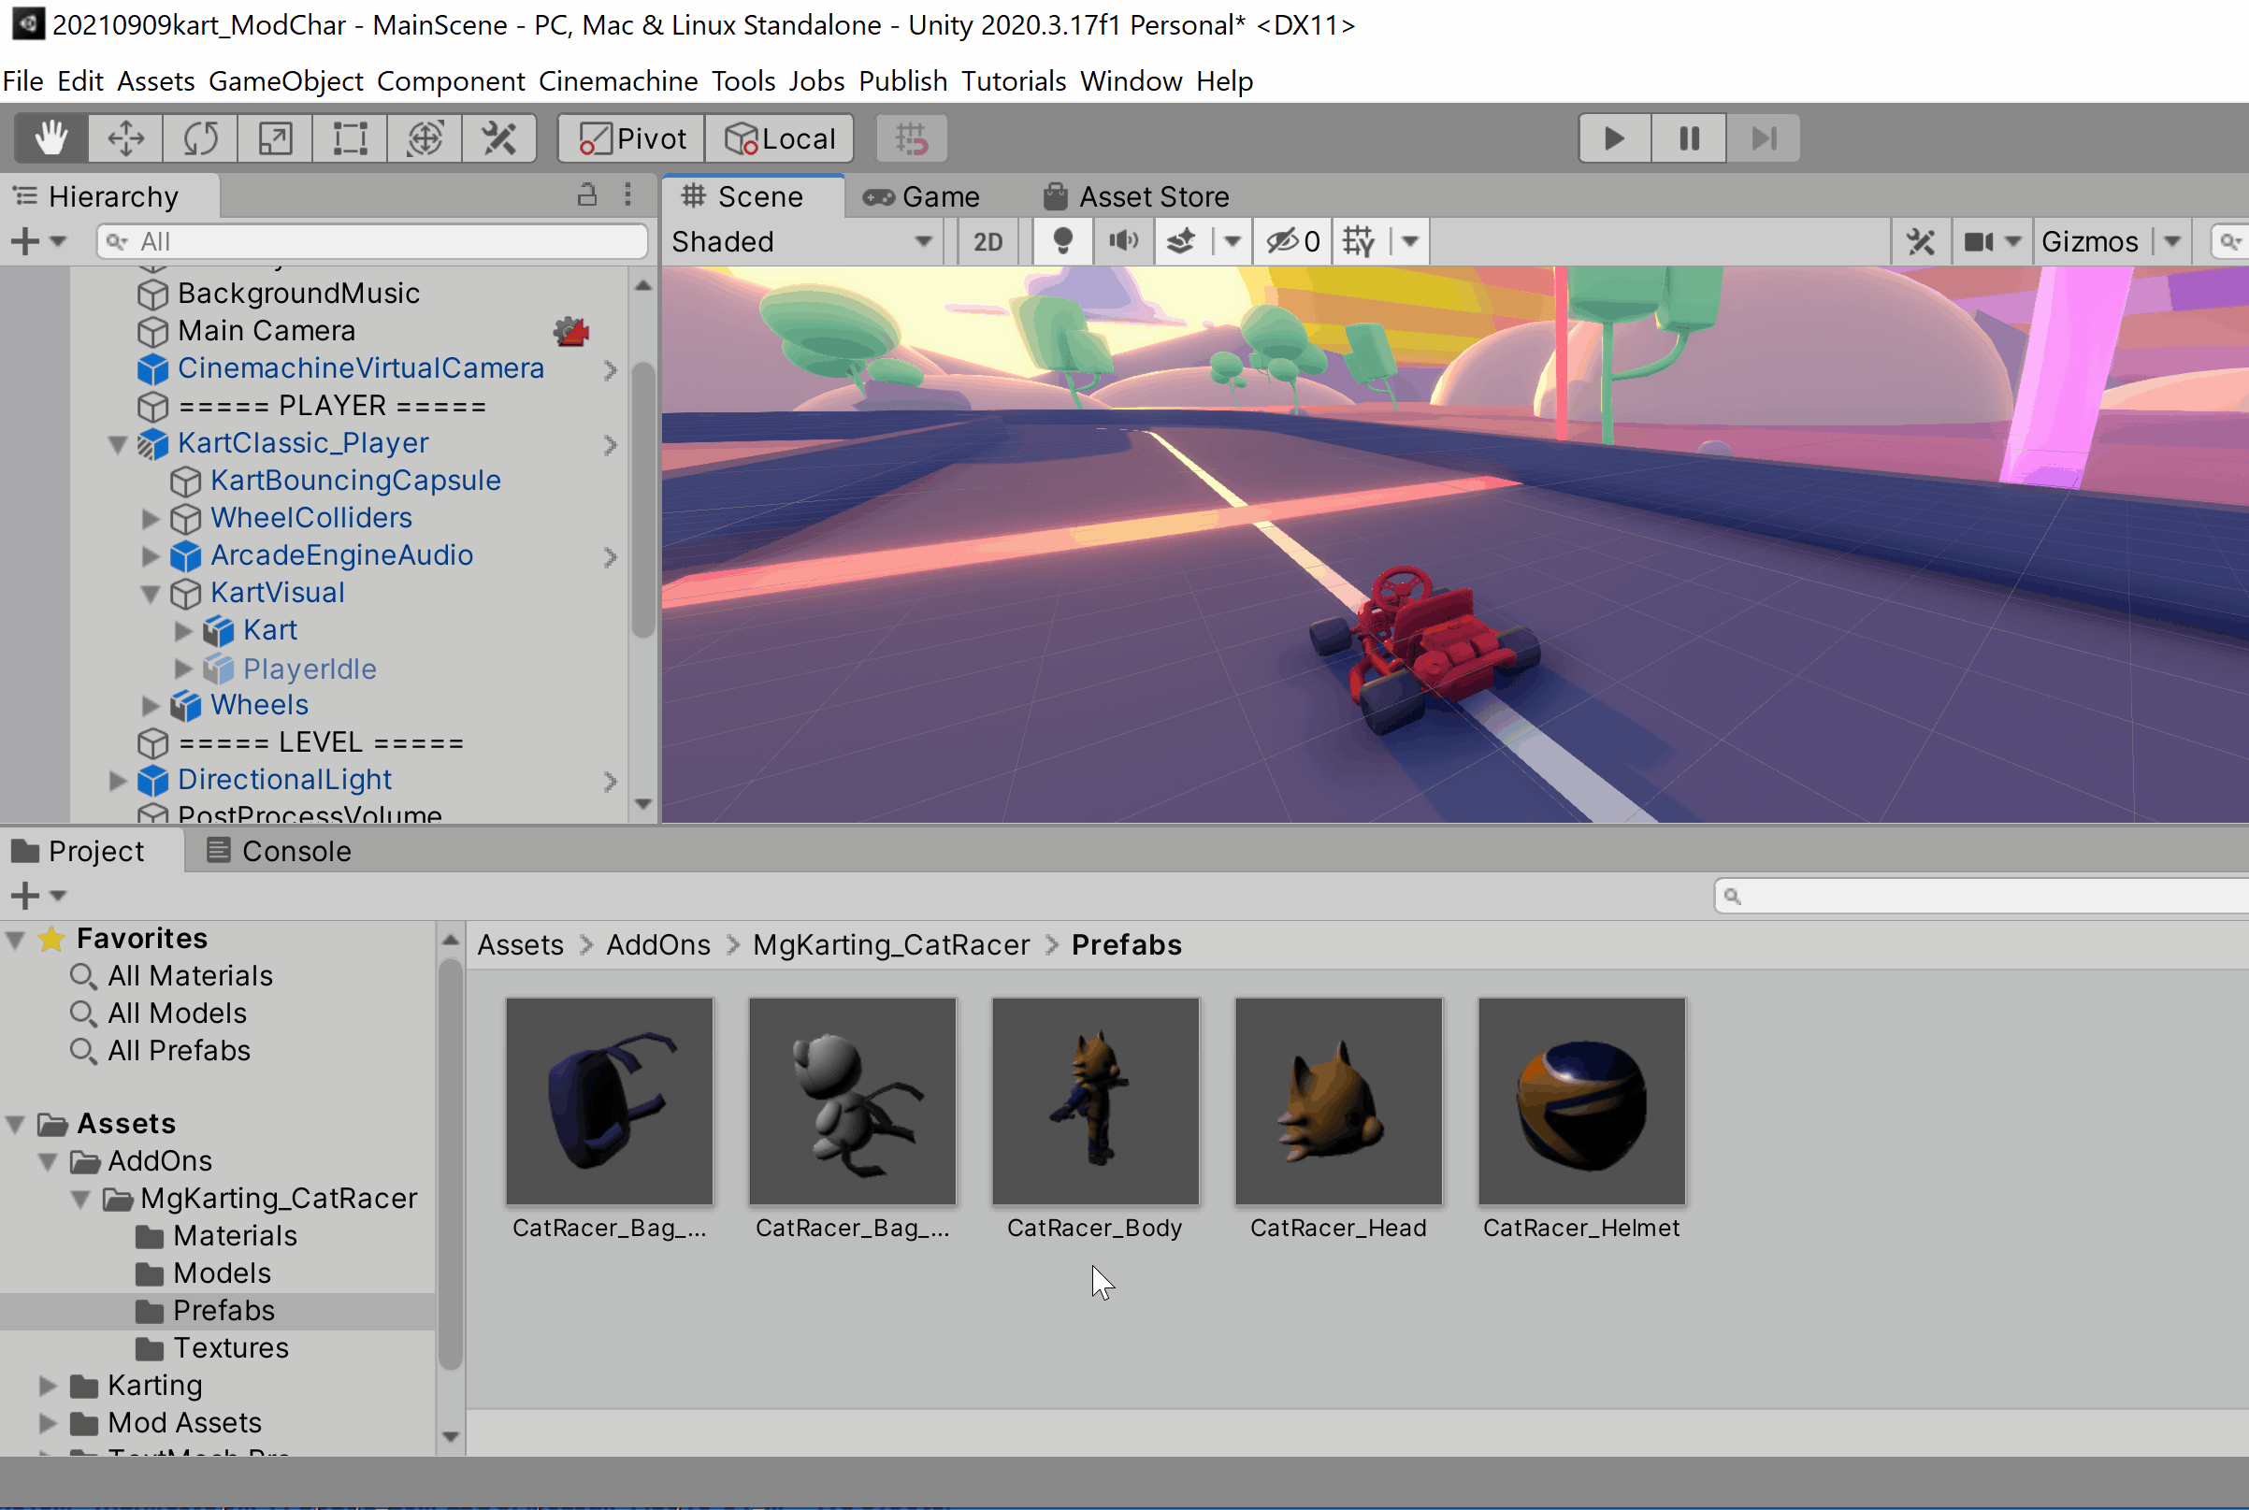This screenshot has width=2249, height=1510.
Task: Click the Pause button
Action: pos(1689,138)
